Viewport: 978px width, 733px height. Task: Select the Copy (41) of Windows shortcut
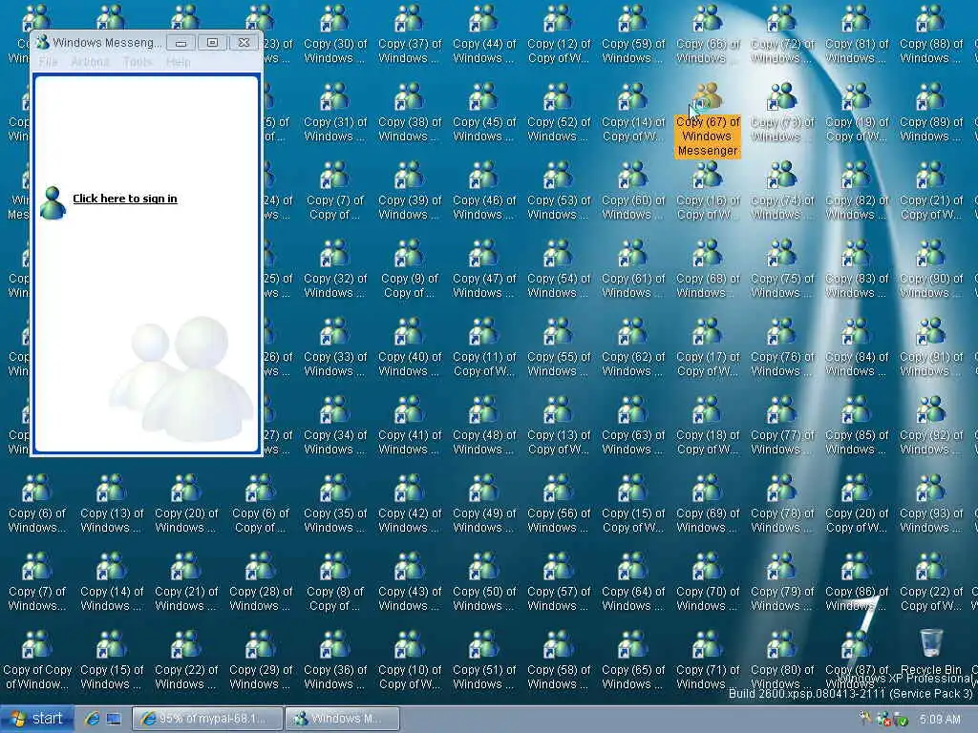pyautogui.click(x=410, y=425)
